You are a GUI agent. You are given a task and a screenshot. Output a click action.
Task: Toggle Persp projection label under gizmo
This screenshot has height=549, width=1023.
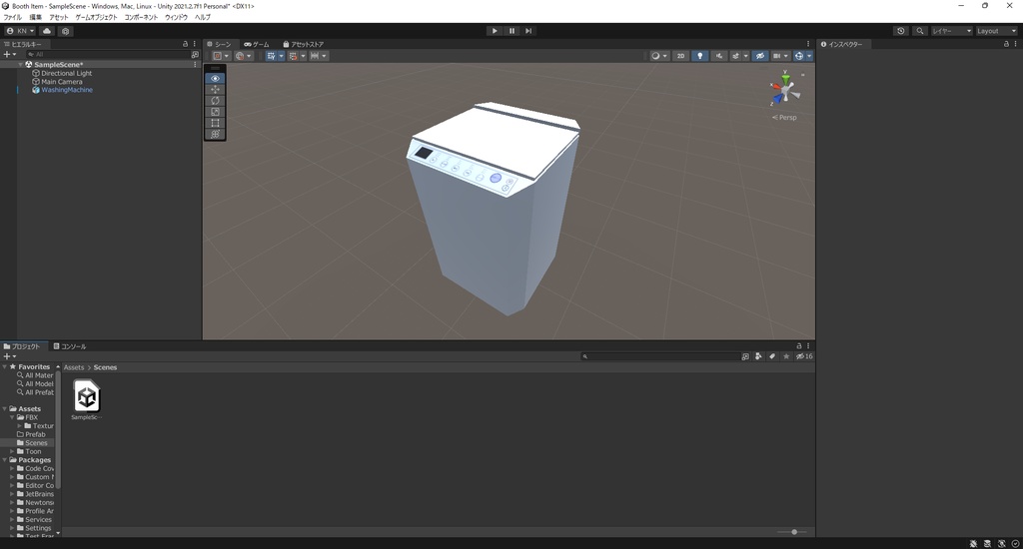[784, 118]
